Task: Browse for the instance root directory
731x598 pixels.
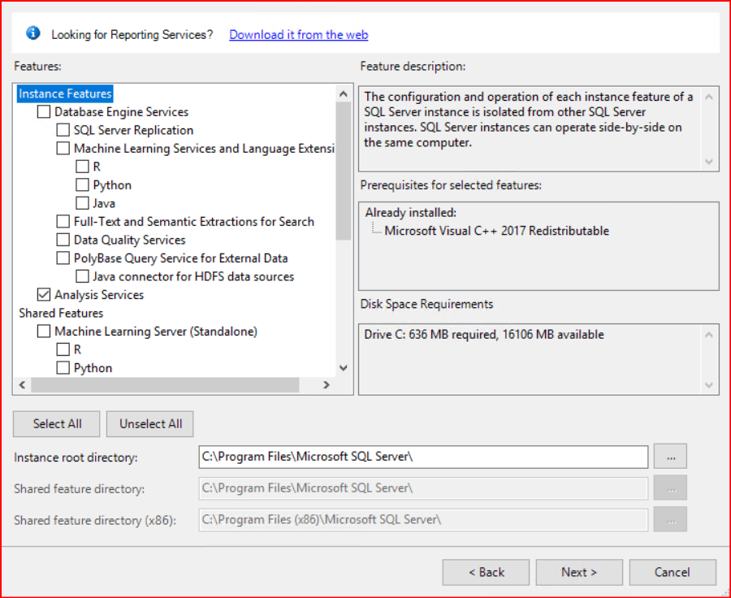Action: (670, 457)
